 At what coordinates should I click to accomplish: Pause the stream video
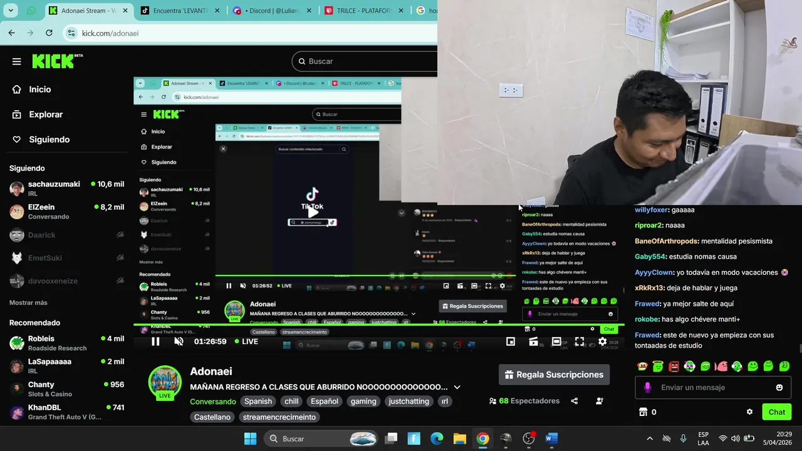point(155,341)
